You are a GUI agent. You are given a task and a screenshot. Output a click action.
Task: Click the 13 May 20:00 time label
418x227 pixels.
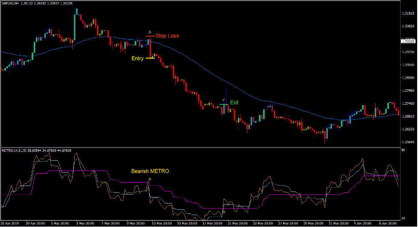(x=162, y=223)
